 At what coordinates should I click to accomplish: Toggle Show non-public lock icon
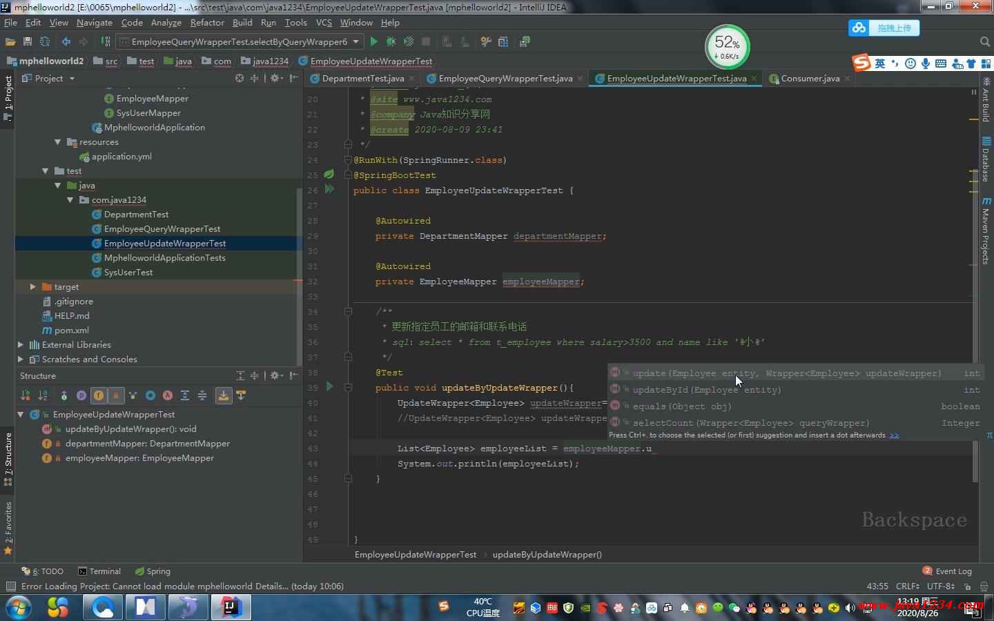coord(116,395)
